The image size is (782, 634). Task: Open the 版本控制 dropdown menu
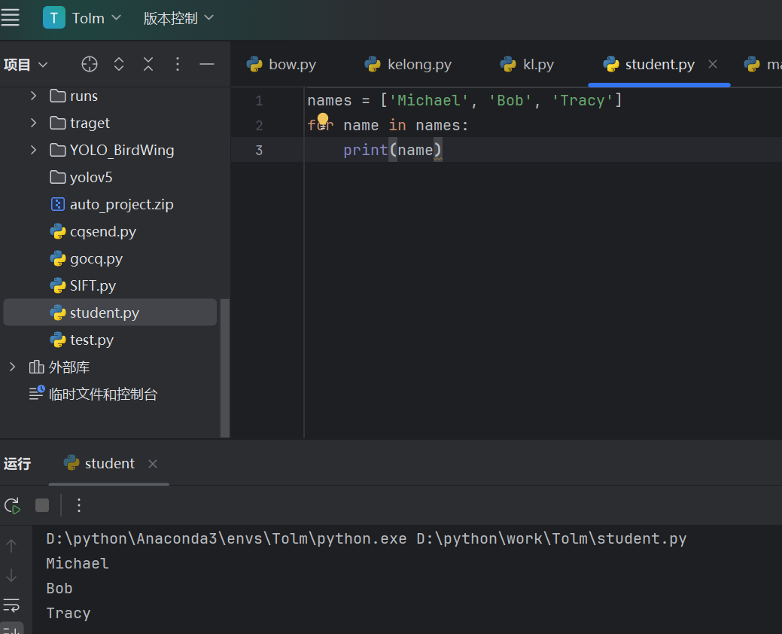tap(178, 18)
